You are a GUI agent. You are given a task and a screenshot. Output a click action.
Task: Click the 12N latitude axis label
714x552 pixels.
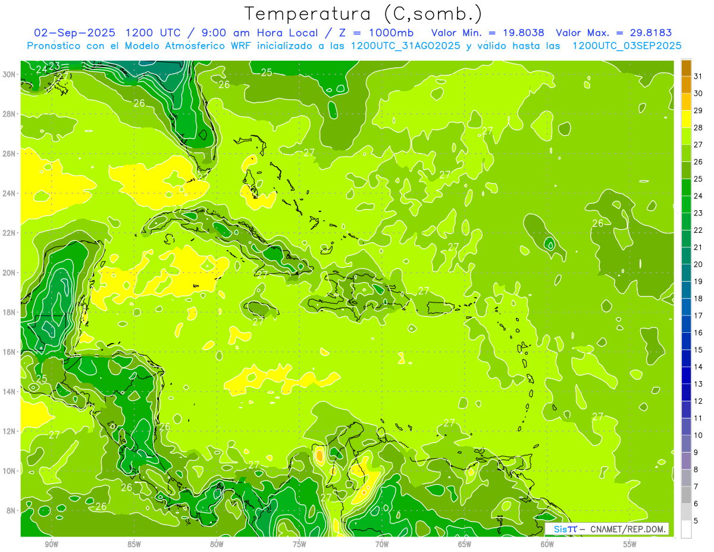click(x=10, y=431)
